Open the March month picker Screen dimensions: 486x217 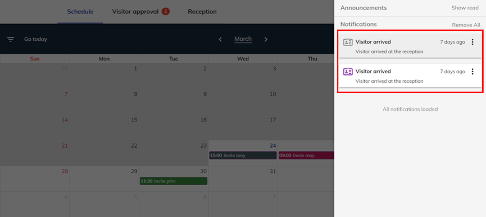click(243, 39)
